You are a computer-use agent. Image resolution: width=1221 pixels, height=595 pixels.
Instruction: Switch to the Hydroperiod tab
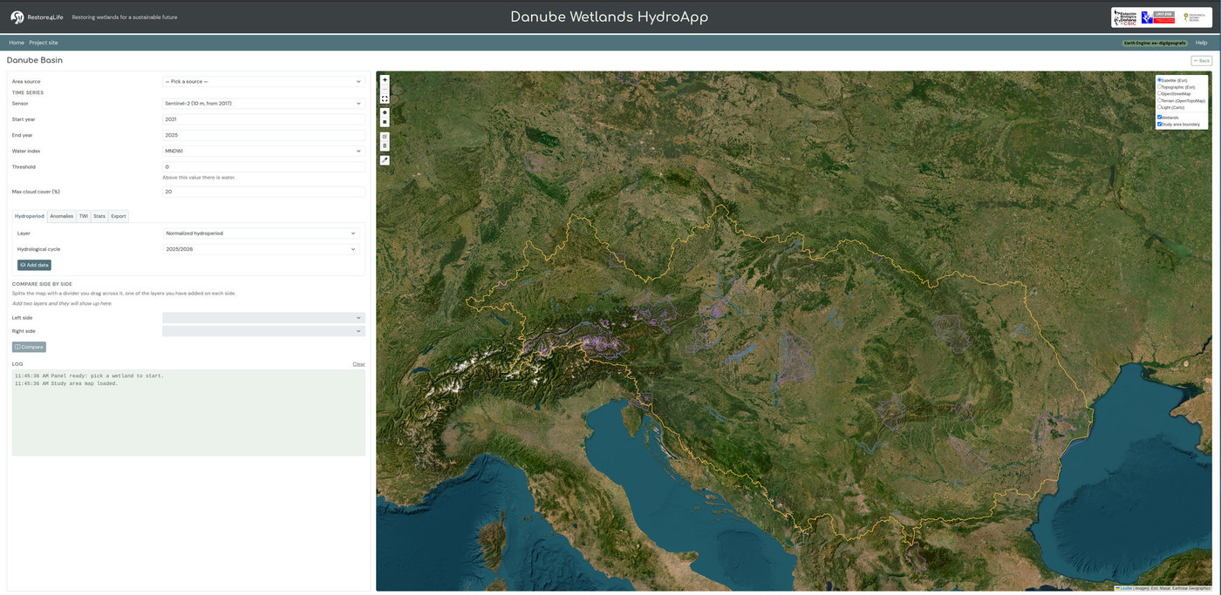(x=30, y=216)
